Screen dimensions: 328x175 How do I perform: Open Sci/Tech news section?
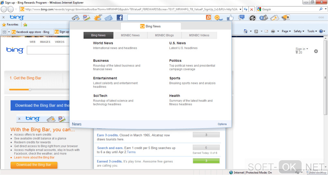[100, 96]
